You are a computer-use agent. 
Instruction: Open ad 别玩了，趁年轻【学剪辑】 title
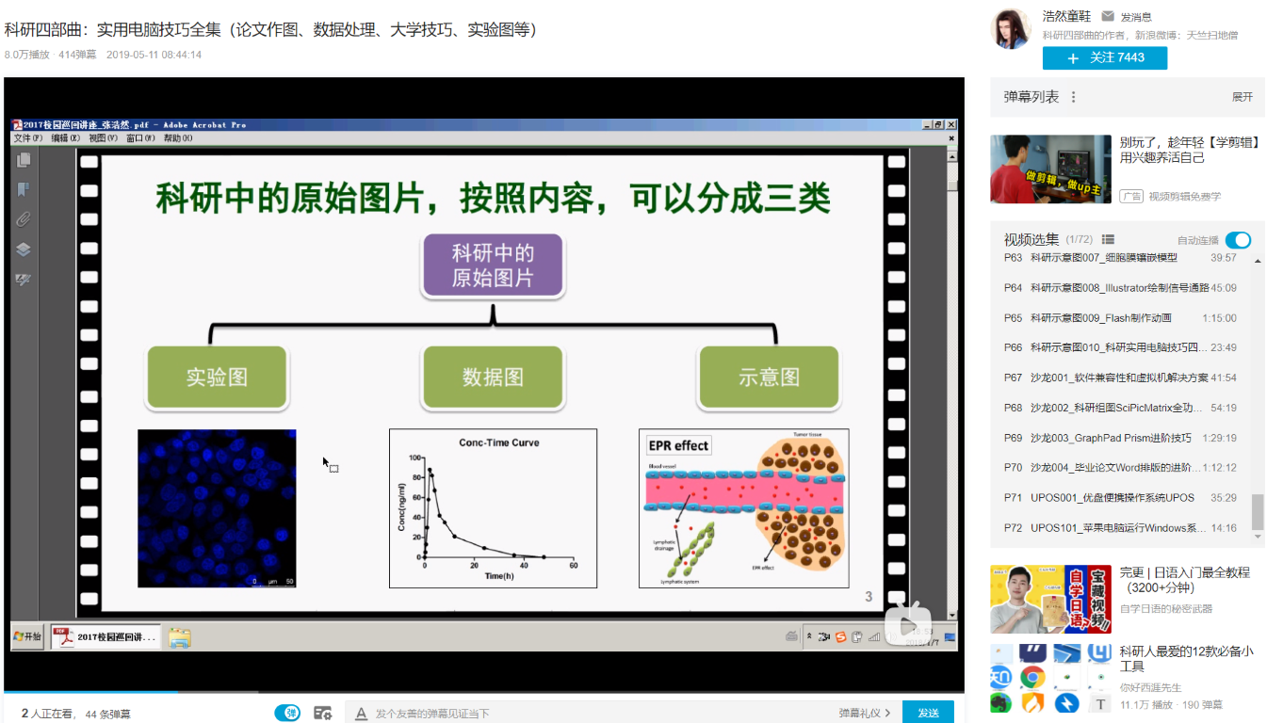[x=1190, y=151]
